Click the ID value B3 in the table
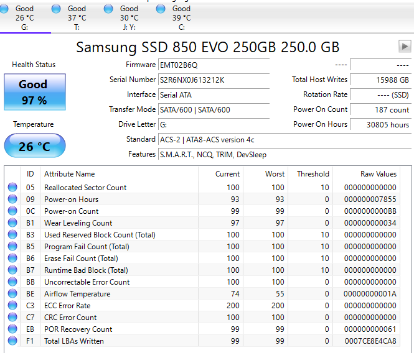The width and height of the screenshot is (414, 353). (31, 235)
